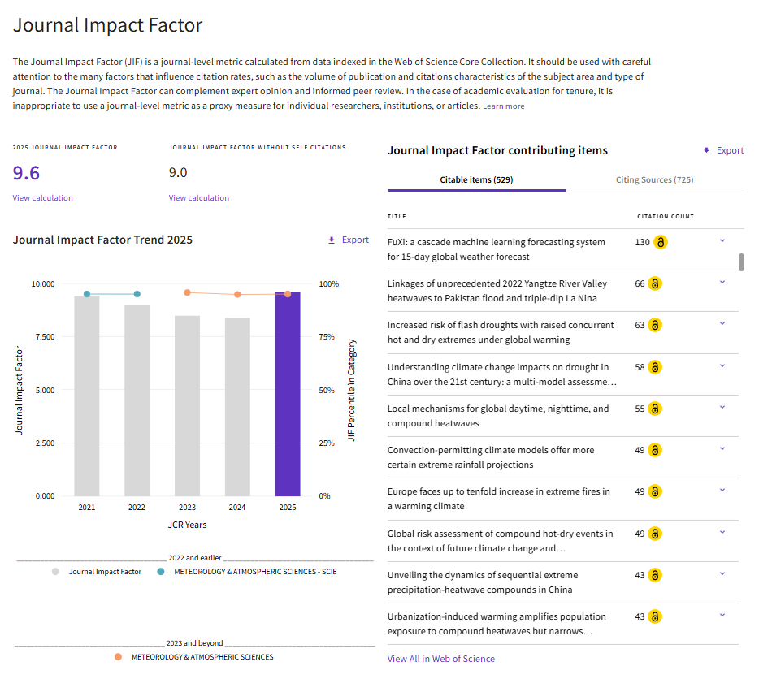Open the Learn more link
This screenshot has width=759, height=679.
point(503,106)
